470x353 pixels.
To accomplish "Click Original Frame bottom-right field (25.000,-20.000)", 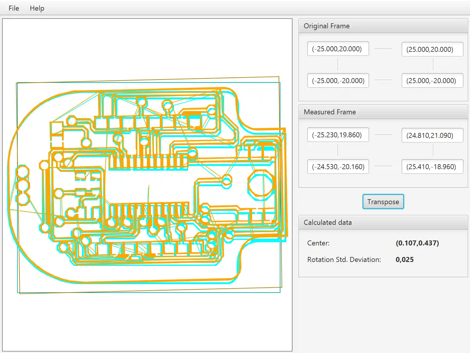I will 432,81.
